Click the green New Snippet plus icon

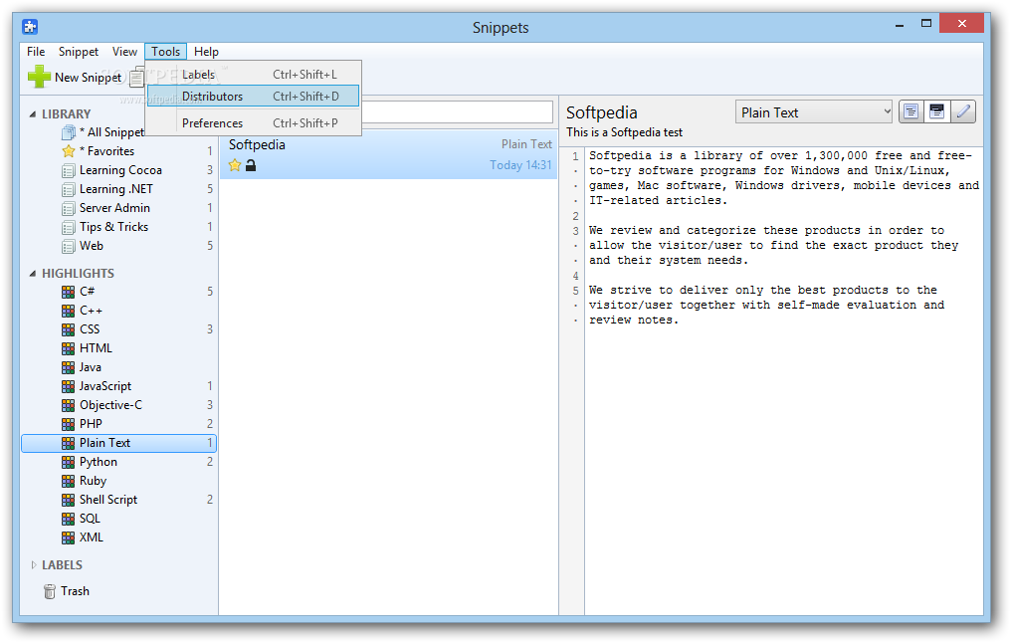(x=39, y=77)
